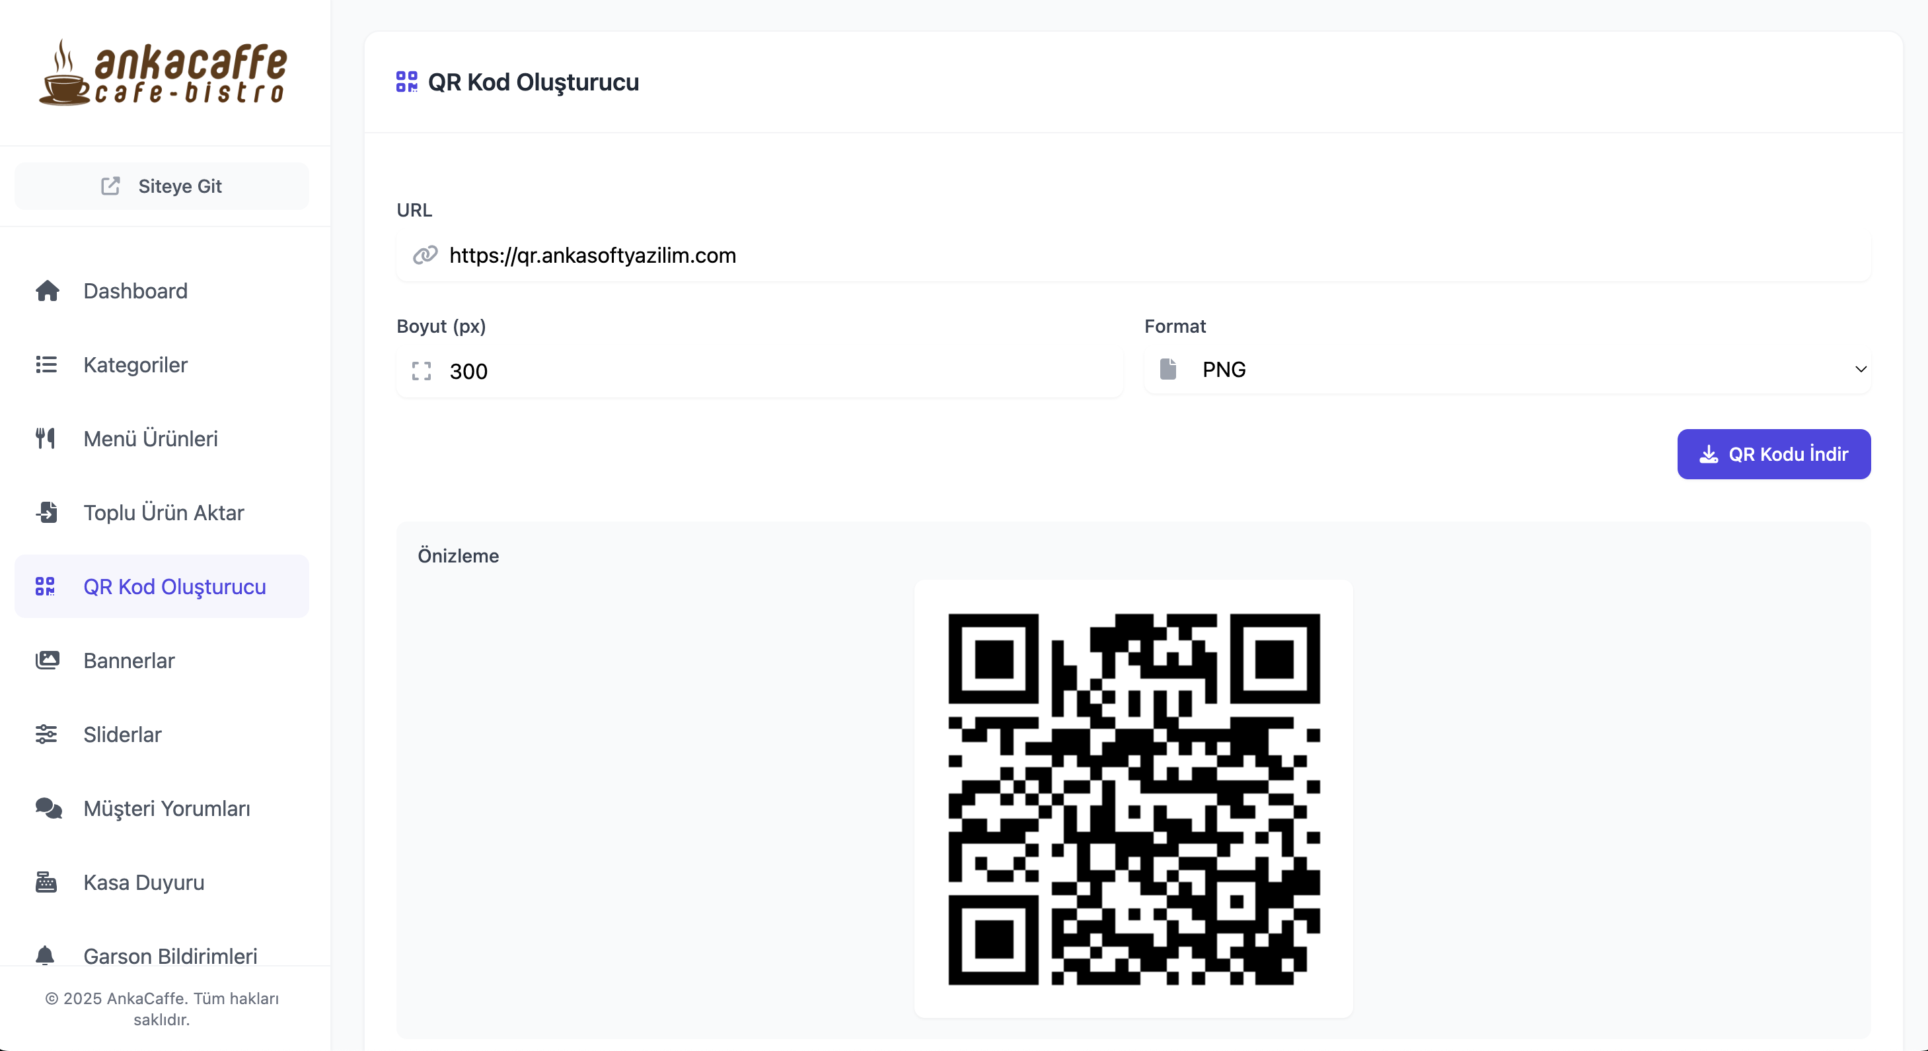Viewport: 1928px width, 1051px height.
Task: Visit the site via Siteye Git
Action: tap(162, 186)
